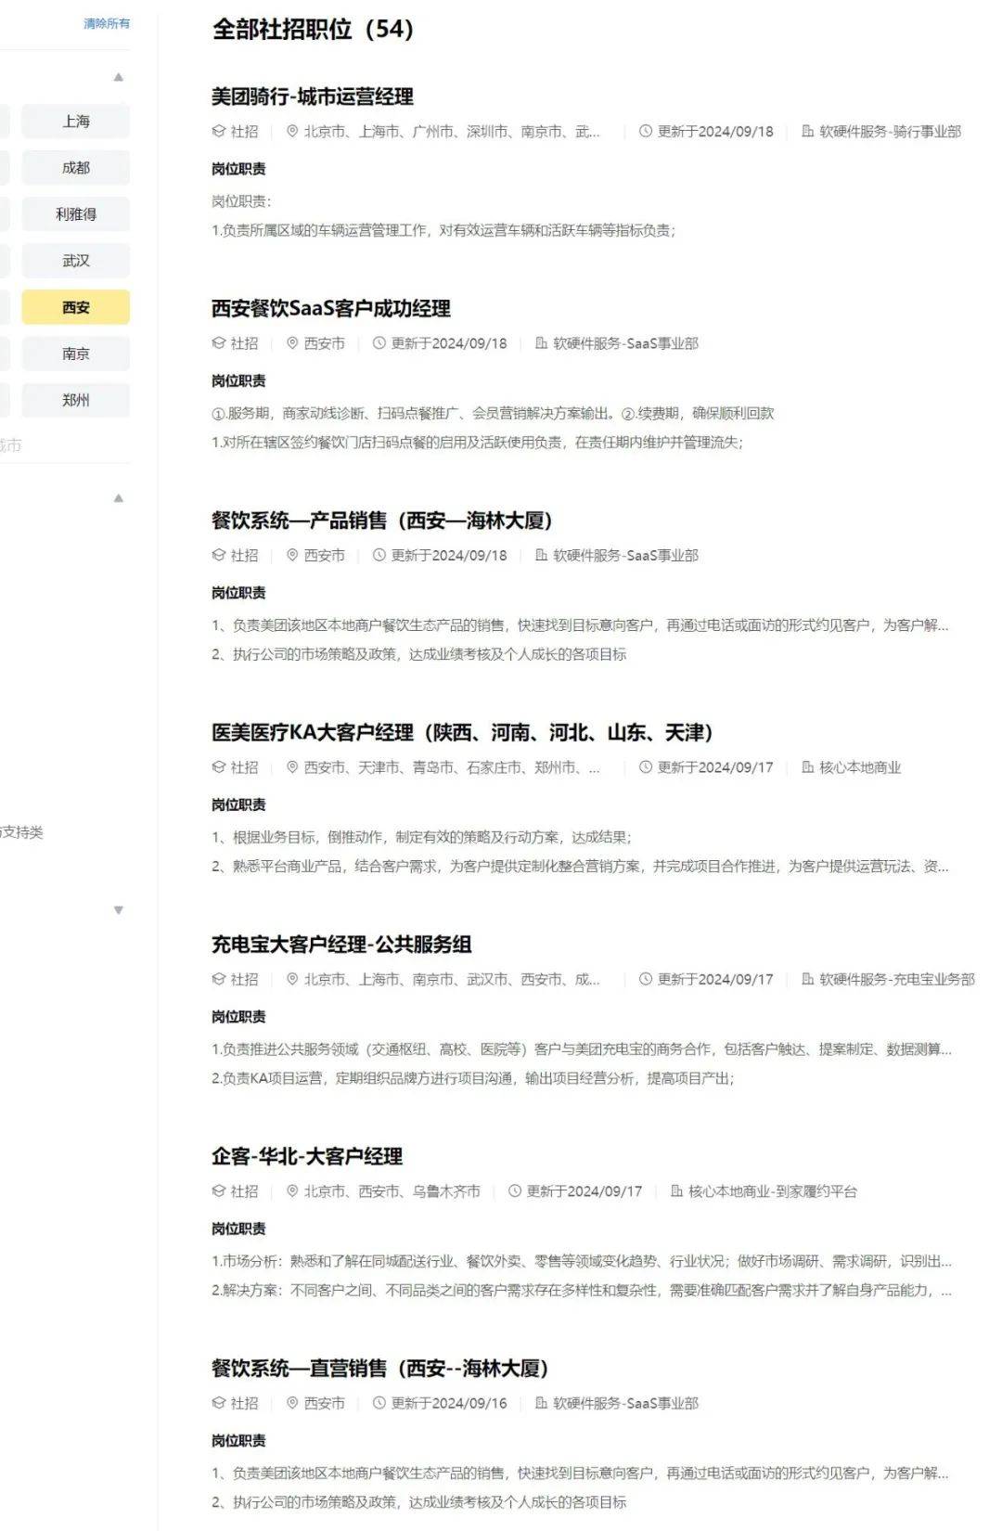Click clock icon under 直营销售 job
The width and height of the screenshot is (1002, 1531).
click(379, 1404)
